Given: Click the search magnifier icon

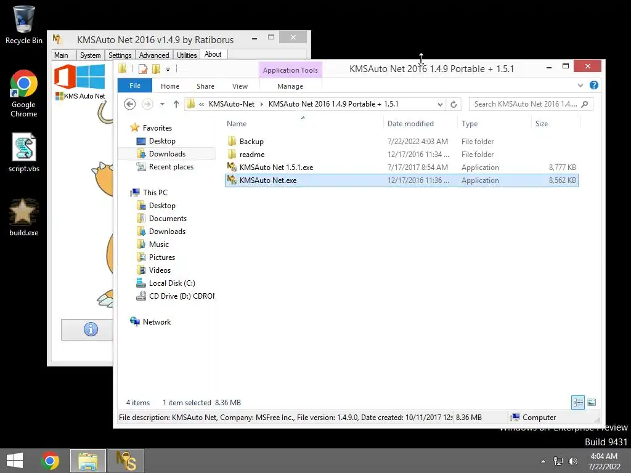Looking at the screenshot, I should pyautogui.click(x=585, y=104).
